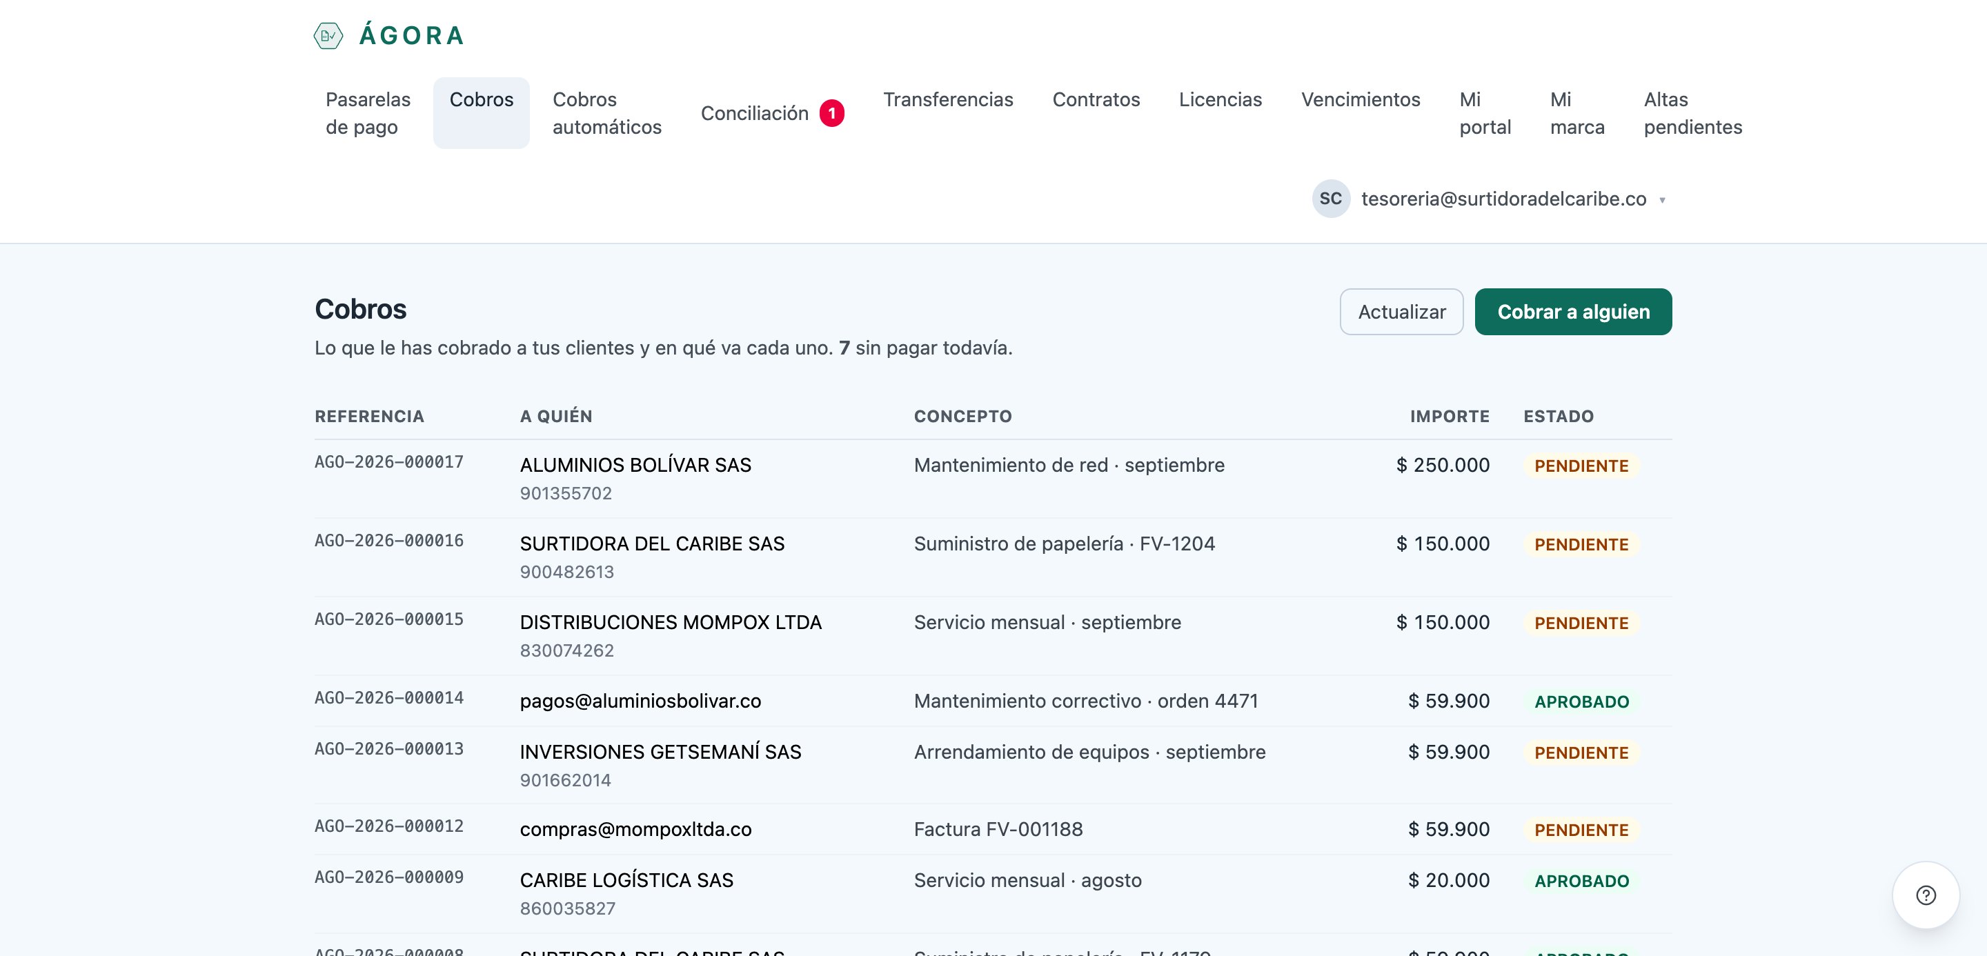The height and width of the screenshot is (956, 1987).
Task: Go to the Mi marca tab
Action: [x=1576, y=113]
